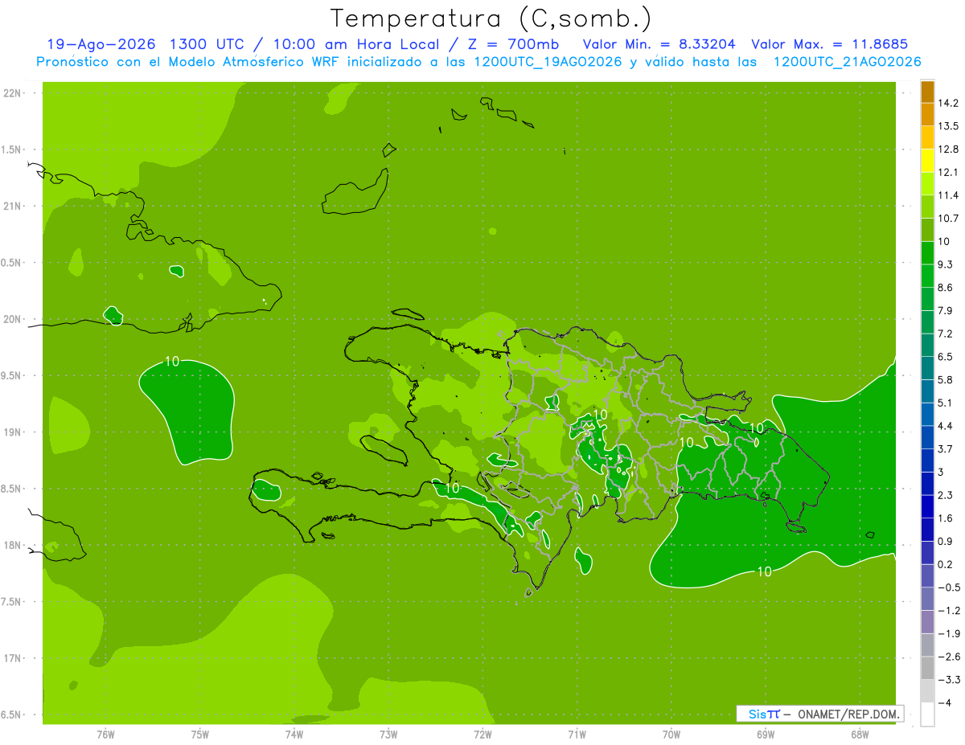Viewport: 965px width, 745px height.
Task: Pick the dark green swatch between 9.3 and 10
Action: point(927,252)
